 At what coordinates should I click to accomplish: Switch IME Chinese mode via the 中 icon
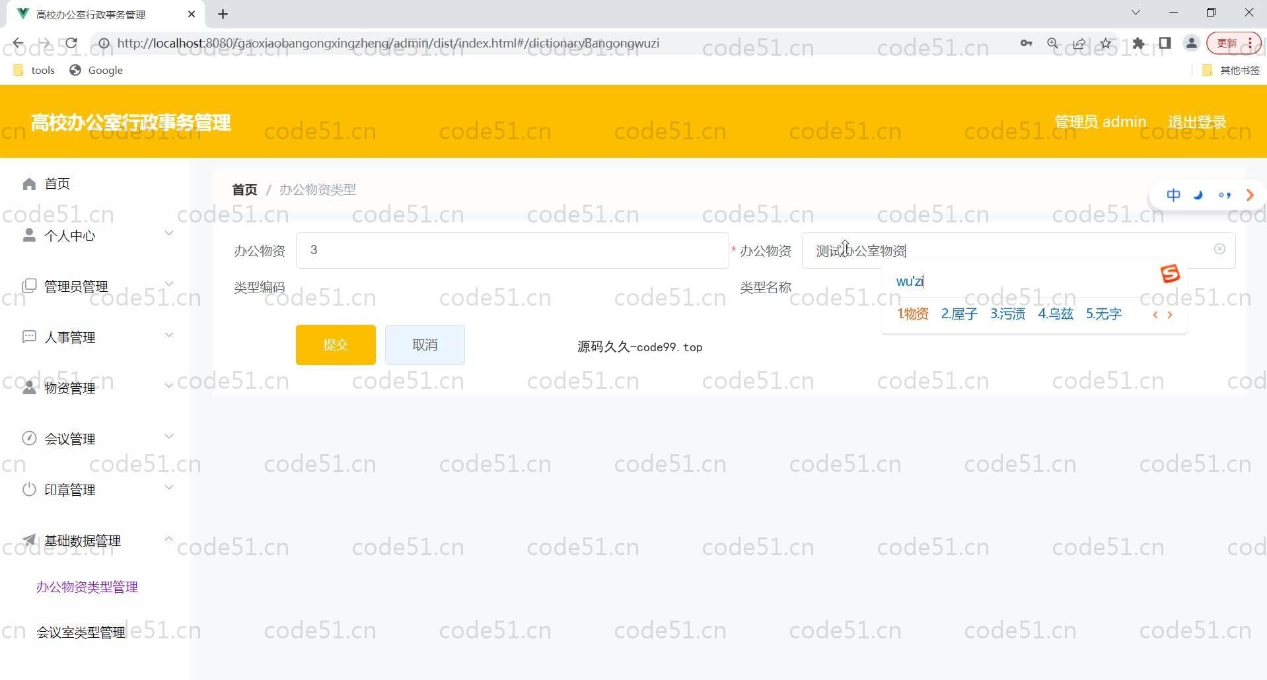coord(1173,195)
